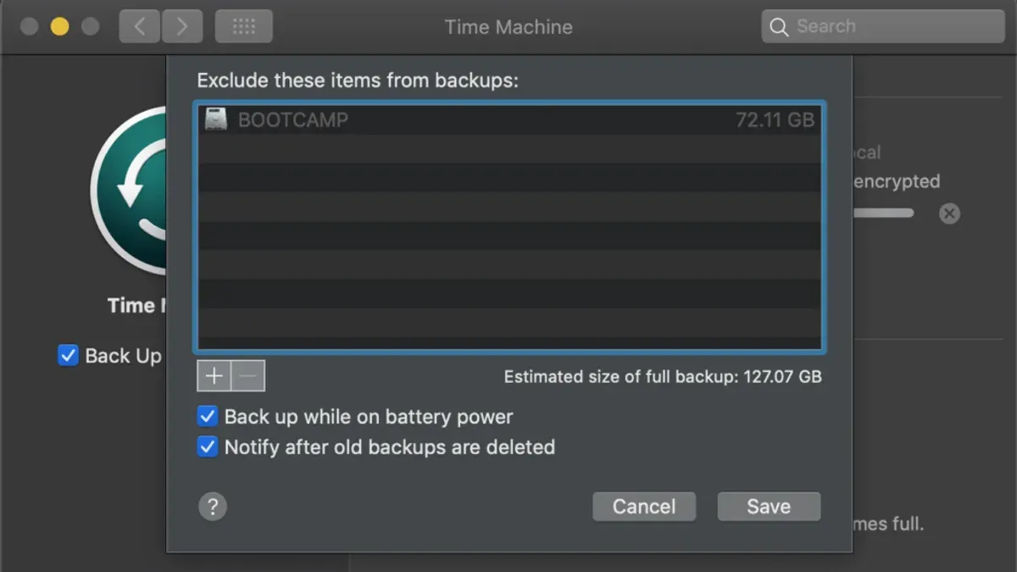Click the Search field in toolbar

tap(883, 26)
